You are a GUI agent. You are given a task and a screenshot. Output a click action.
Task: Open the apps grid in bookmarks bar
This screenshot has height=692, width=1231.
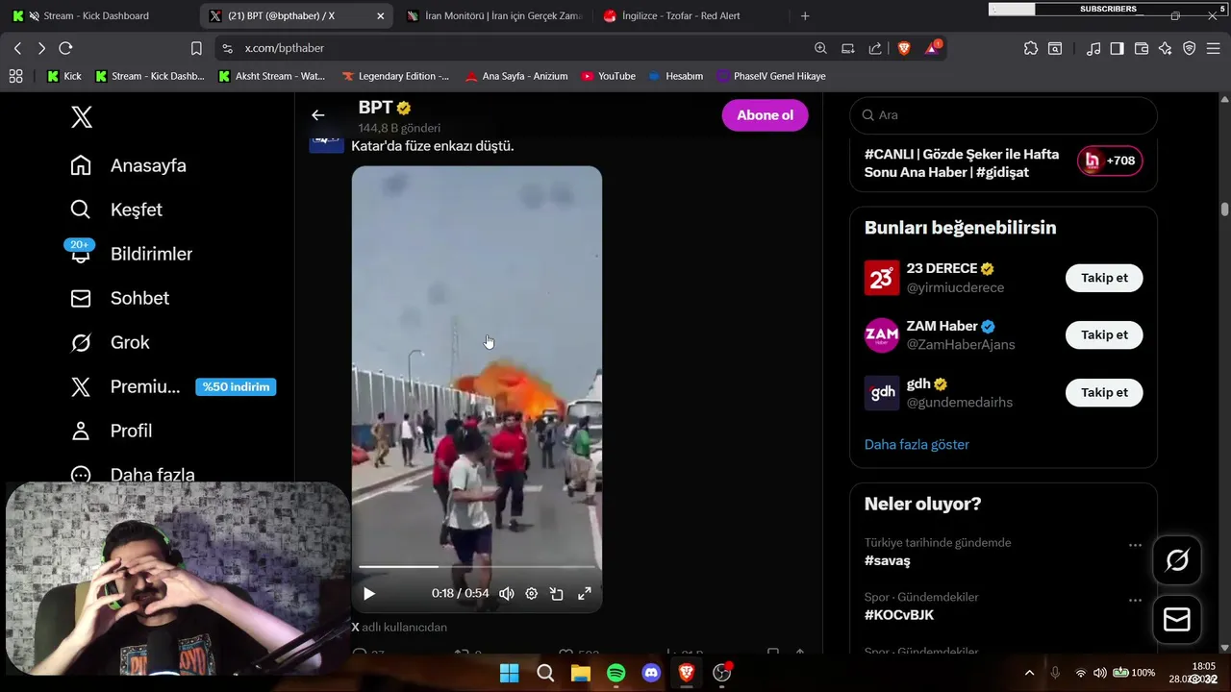[15, 76]
